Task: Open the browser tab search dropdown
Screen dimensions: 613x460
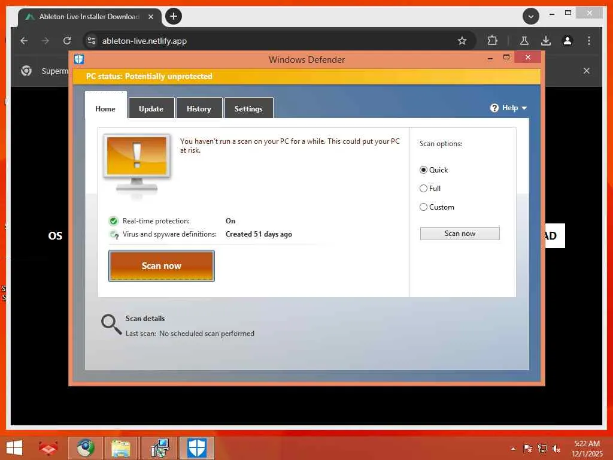Action: click(531, 16)
